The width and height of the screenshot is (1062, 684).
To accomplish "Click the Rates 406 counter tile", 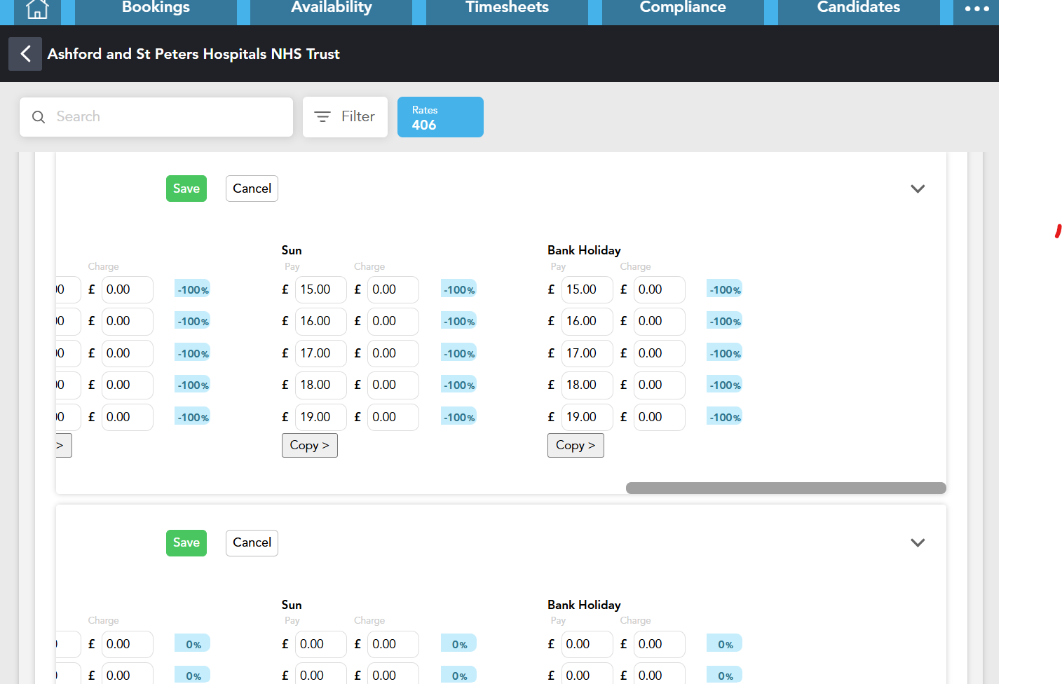I will coord(440,117).
